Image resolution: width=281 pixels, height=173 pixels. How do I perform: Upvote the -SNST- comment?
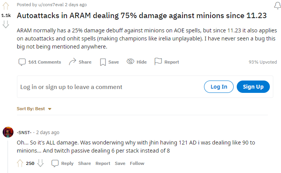20,163
